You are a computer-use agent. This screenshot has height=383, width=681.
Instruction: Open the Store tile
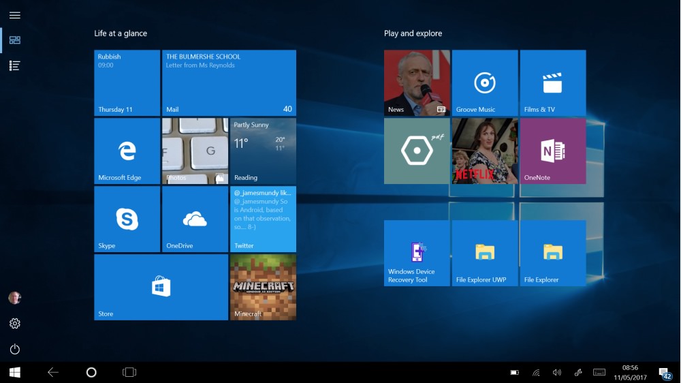tap(161, 288)
